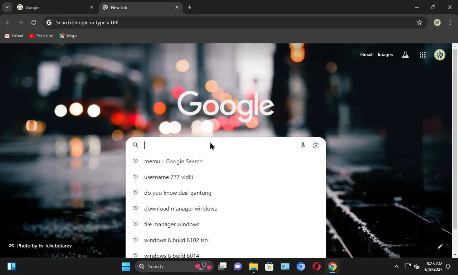Screen dimensions: 458x275
Task: Open the Google apps grid
Action: tap(423, 55)
